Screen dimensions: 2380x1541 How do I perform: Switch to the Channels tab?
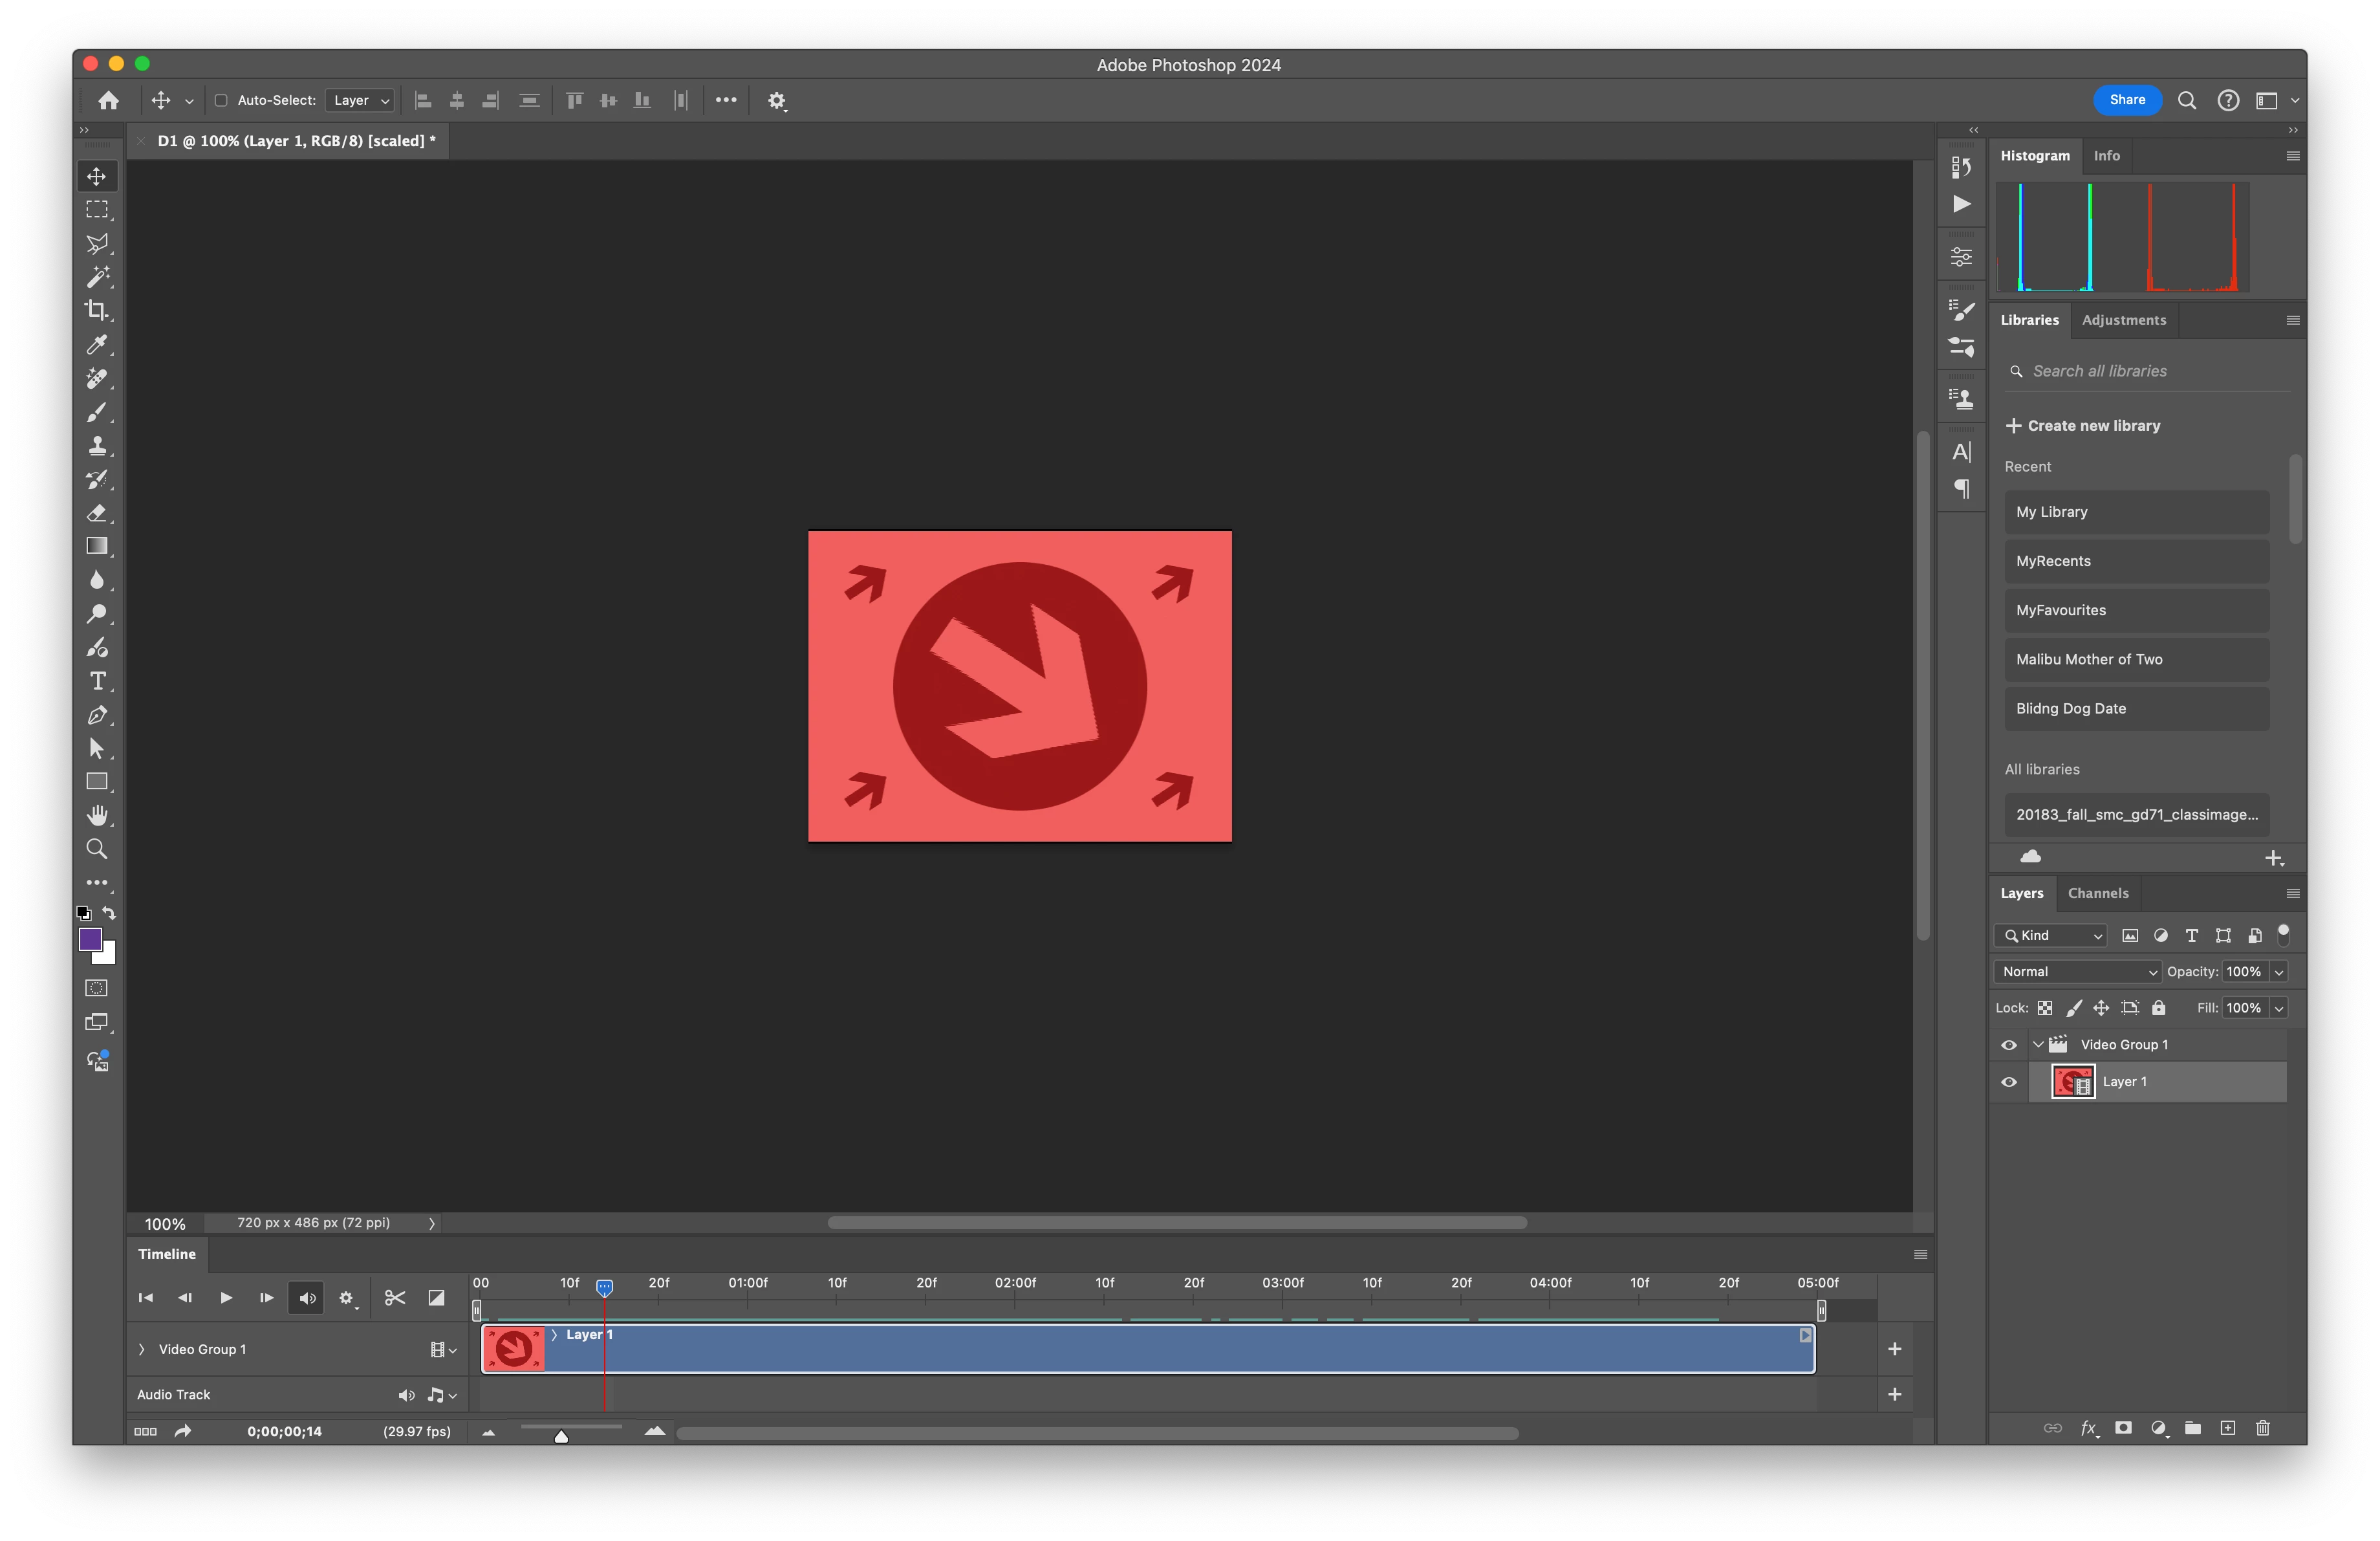tap(2098, 893)
